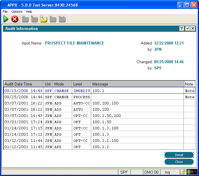This screenshot has height=176, width=199.
Task: Click the Audit Information help question mark
Action: tap(182, 28)
